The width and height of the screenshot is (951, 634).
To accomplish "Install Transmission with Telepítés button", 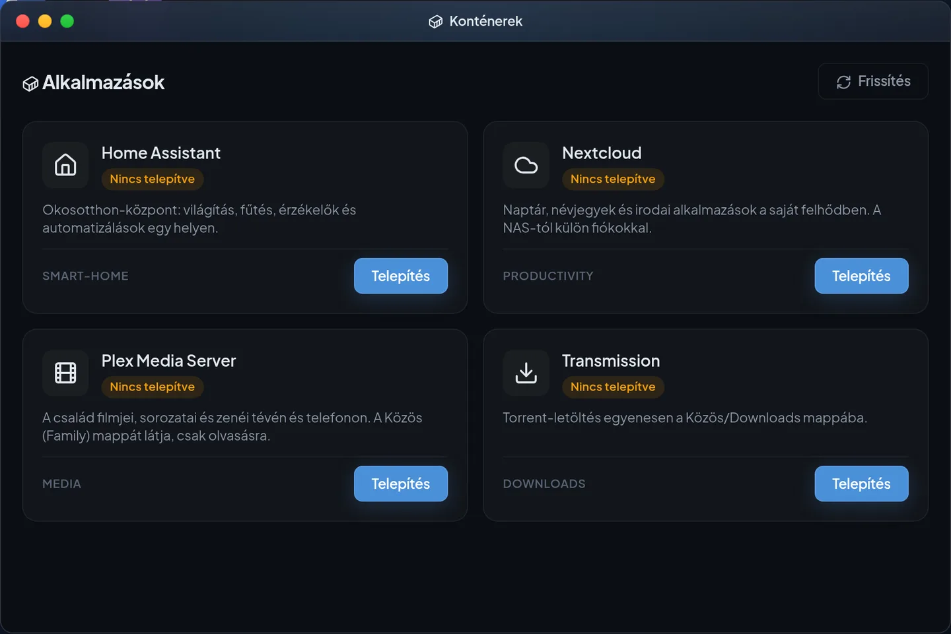I will pos(861,484).
